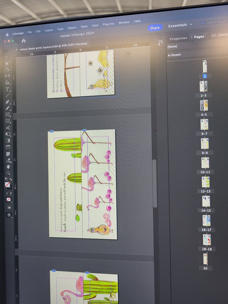
Task: Click the vertical document scrollbar thumb
Action: [x=154, y=183]
